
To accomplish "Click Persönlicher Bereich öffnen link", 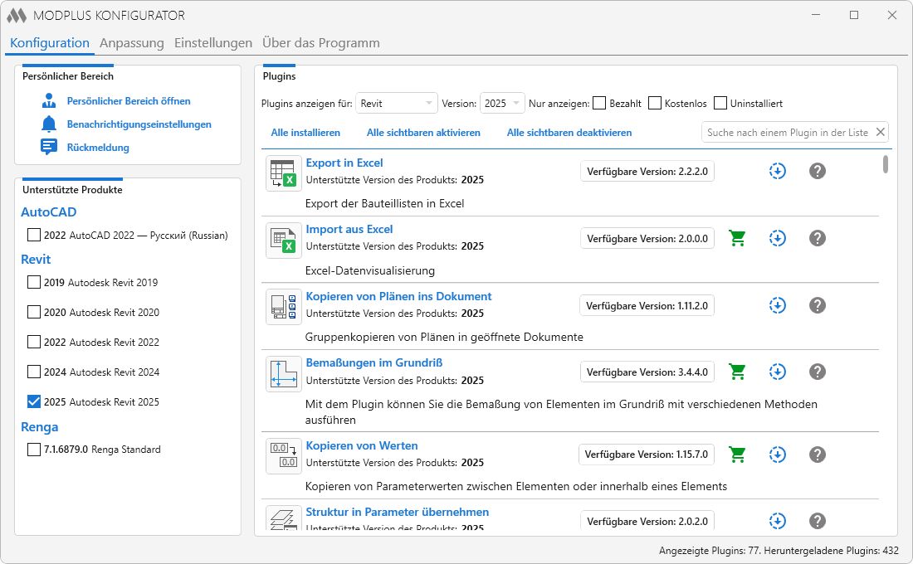I will (x=129, y=100).
